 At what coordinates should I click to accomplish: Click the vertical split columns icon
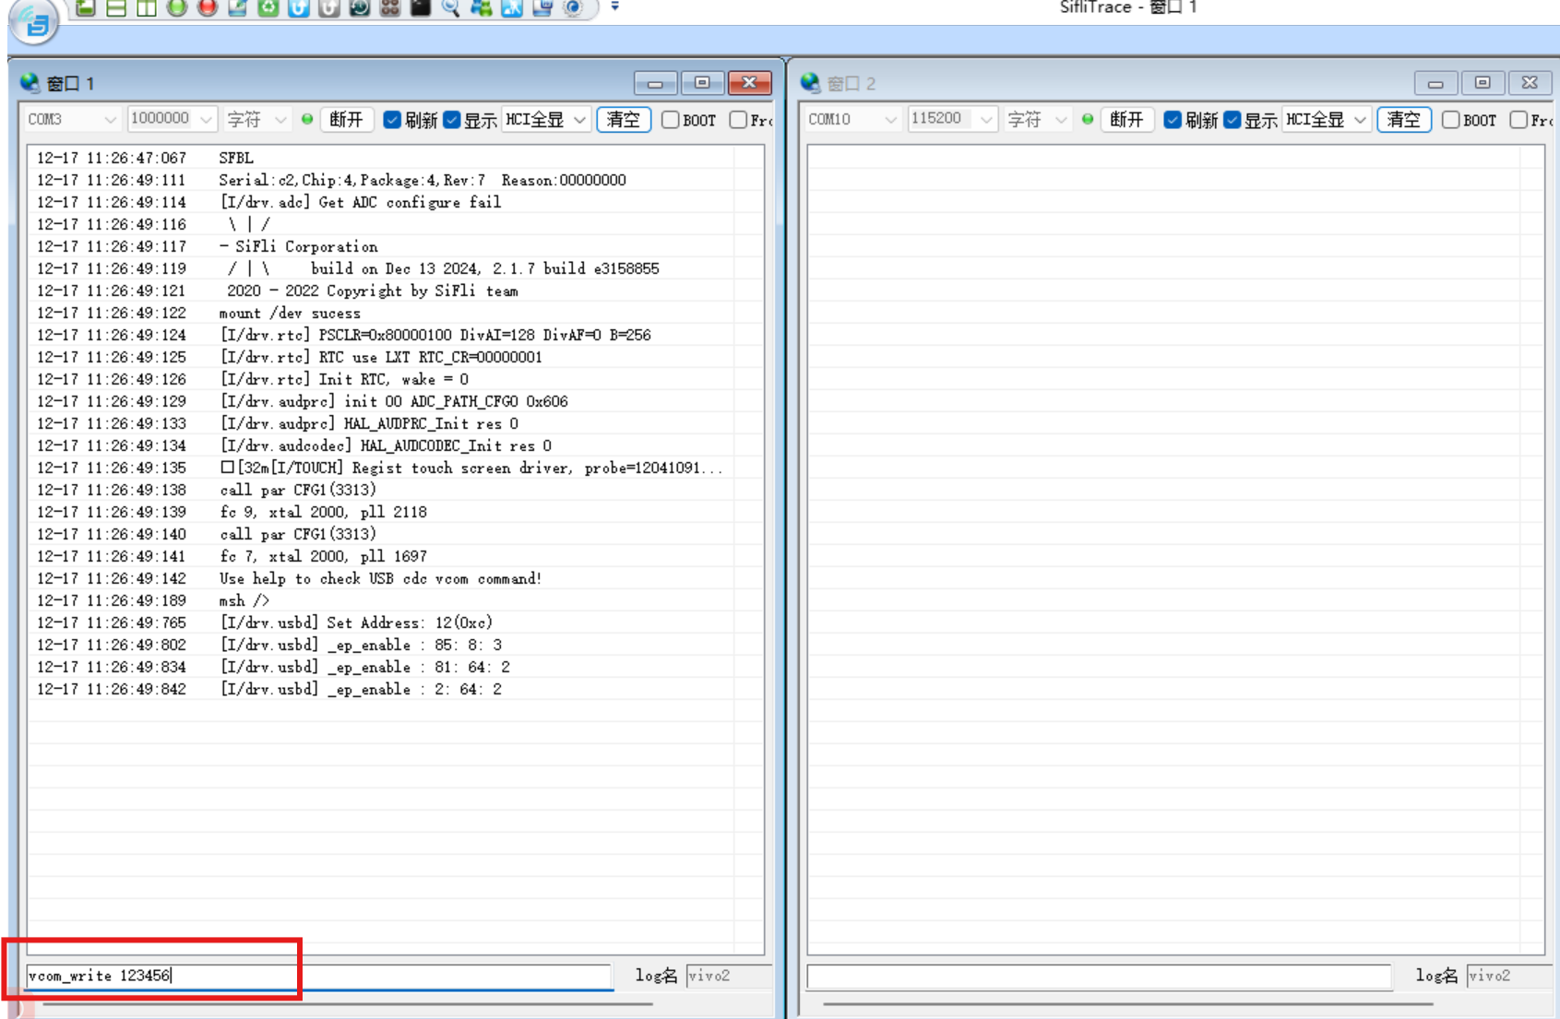click(x=147, y=7)
